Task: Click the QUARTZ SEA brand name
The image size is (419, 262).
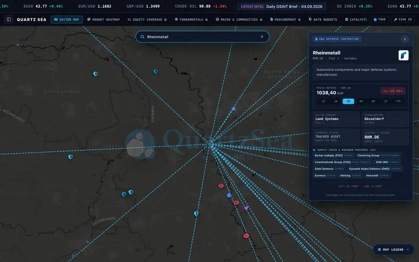Action: 32,20
